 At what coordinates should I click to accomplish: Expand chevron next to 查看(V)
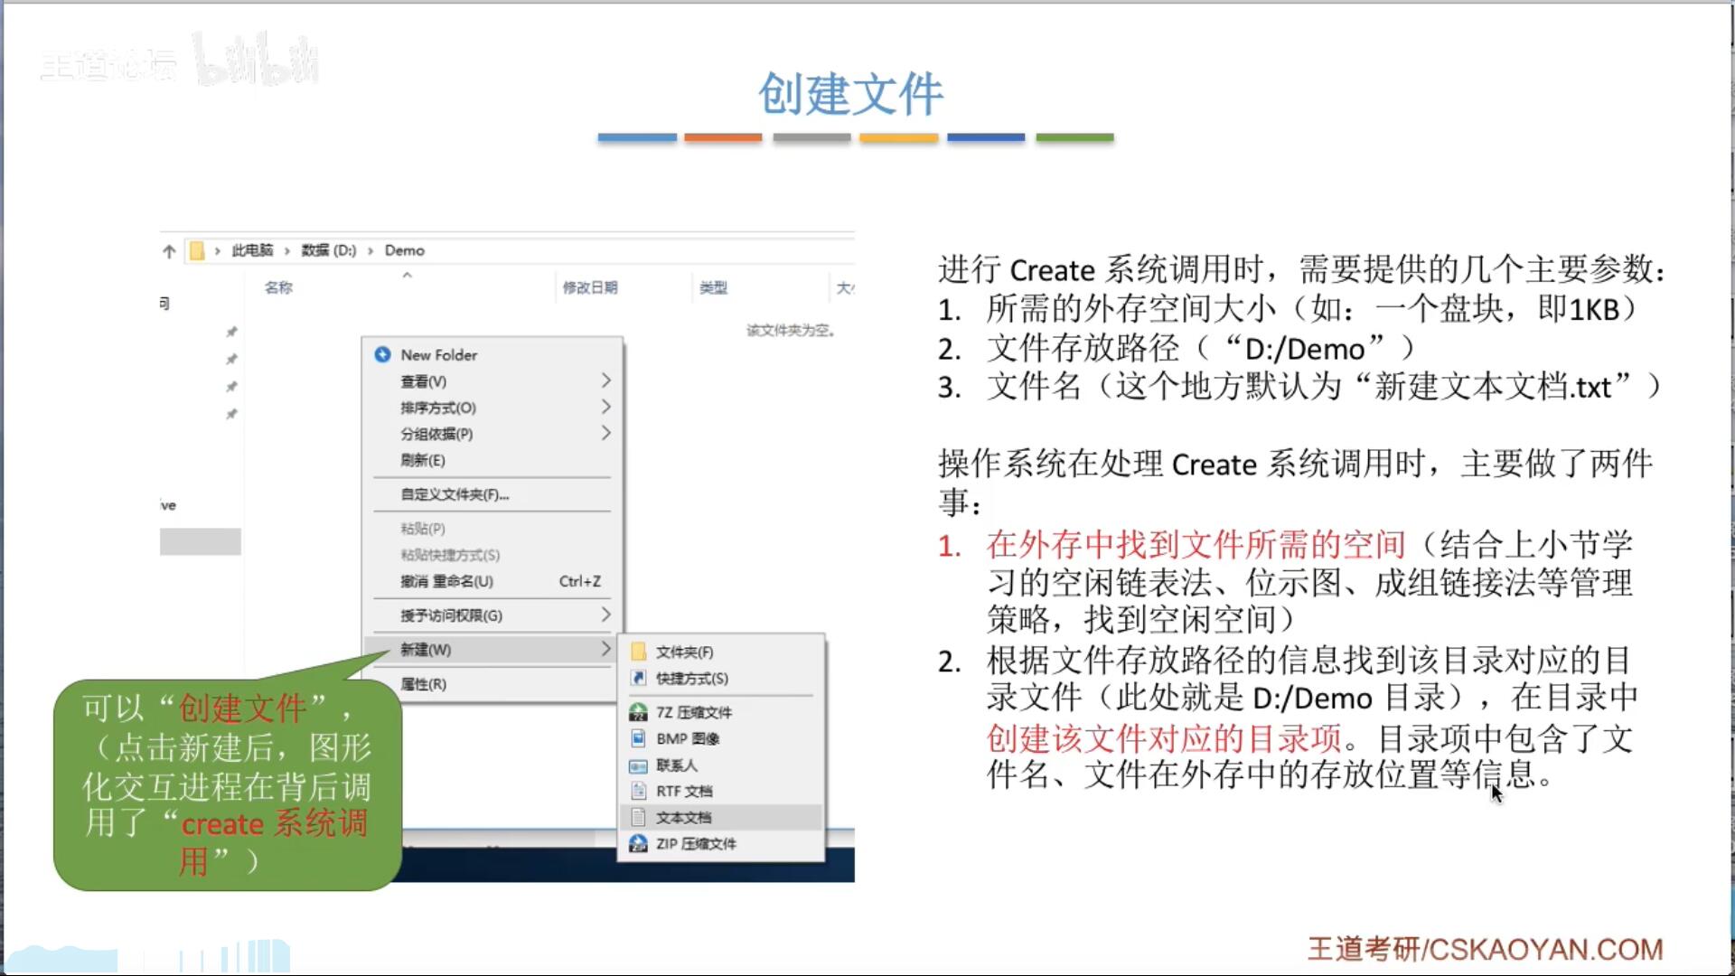click(605, 380)
